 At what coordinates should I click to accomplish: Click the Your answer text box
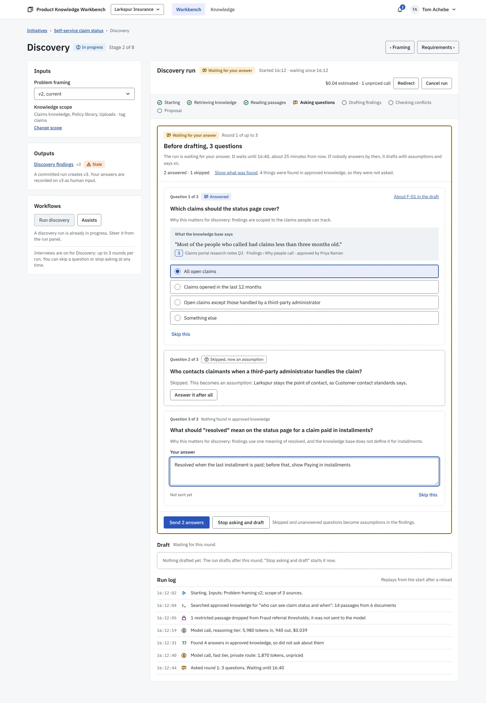304,471
